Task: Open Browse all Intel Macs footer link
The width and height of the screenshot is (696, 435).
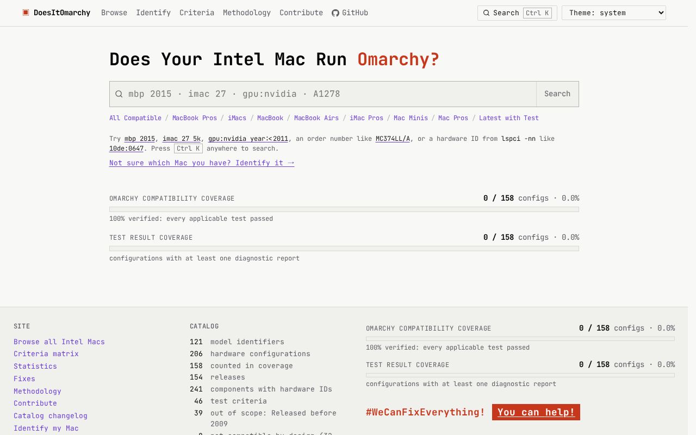Action: point(59,342)
